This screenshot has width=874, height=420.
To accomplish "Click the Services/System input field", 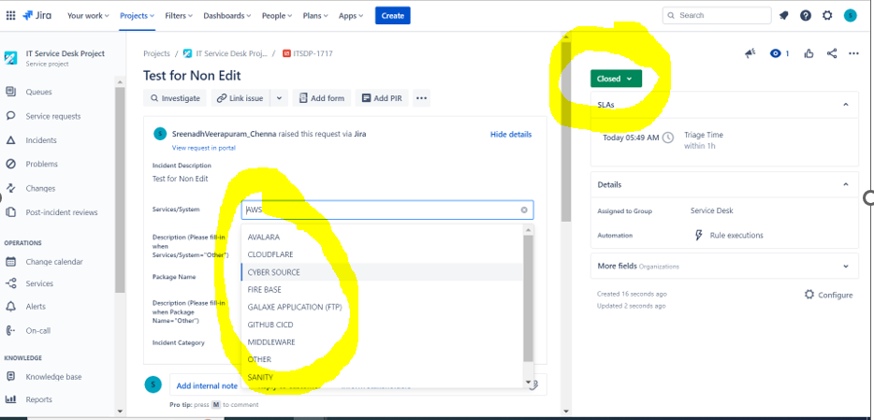I will pos(387,210).
